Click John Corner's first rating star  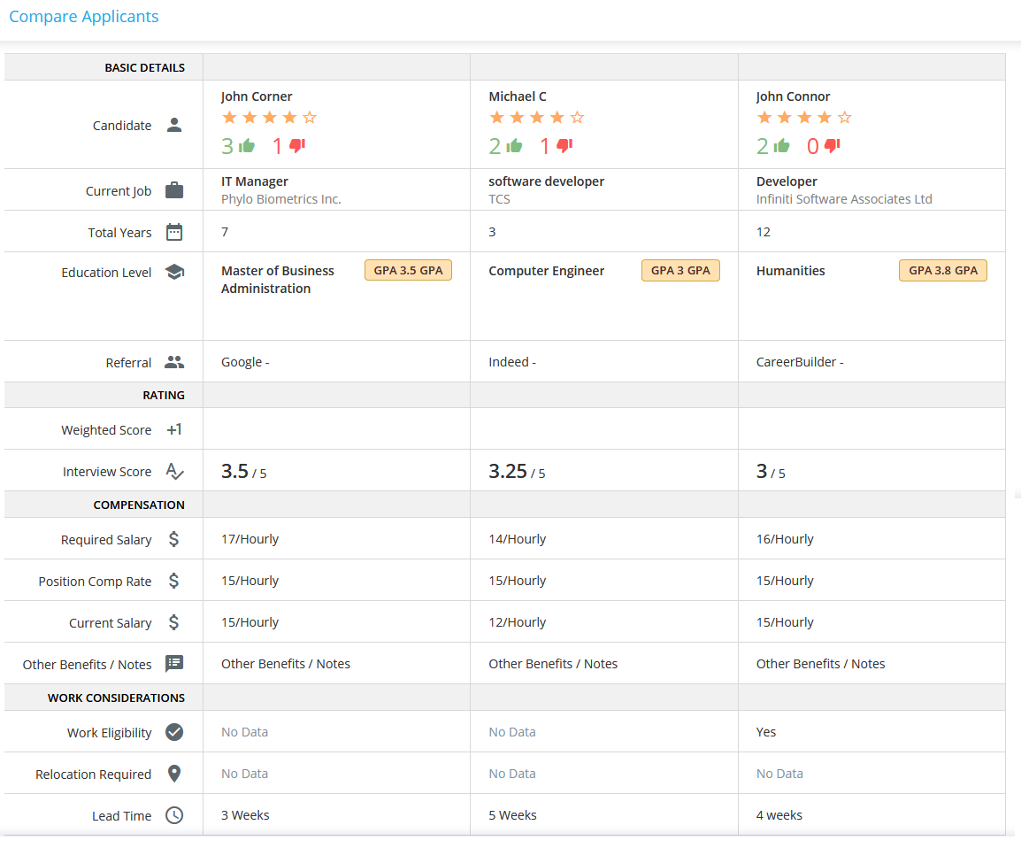click(x=229, y=118)
